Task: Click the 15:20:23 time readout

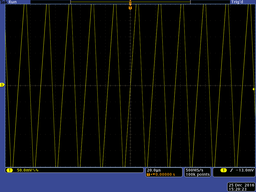Action: [x=237, y=189]
